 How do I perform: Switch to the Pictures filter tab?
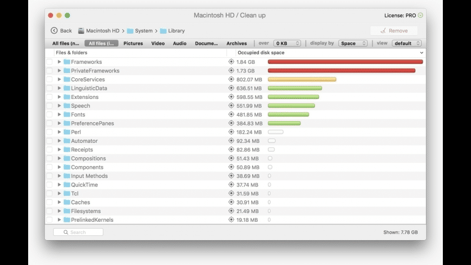tap(133, 43)
